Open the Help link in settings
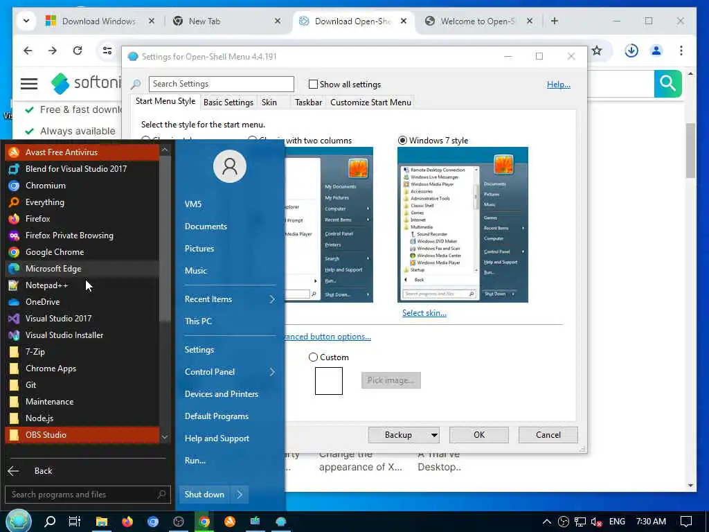The image size is (709, 532). point(559,84)
